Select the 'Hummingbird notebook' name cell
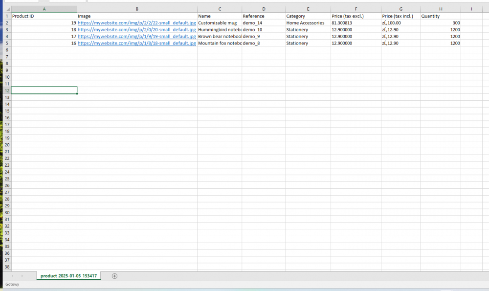The image size is (489, 291). point(220,30)
